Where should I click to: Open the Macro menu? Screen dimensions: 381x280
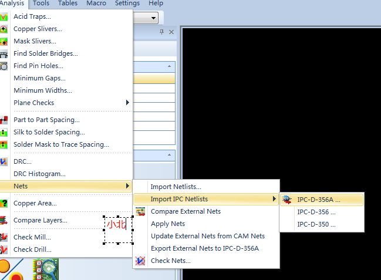coord(96,4)
